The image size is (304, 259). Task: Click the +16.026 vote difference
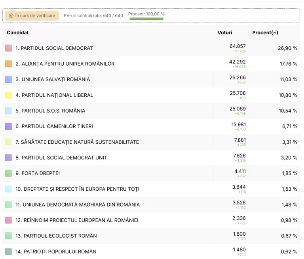tap(239, 67)
